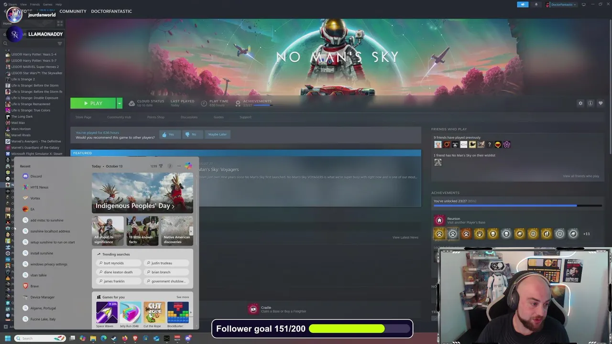The width and height of the screenshot is (612, 344).
Task: Click View all friends who play
Action: click(581, 176)
